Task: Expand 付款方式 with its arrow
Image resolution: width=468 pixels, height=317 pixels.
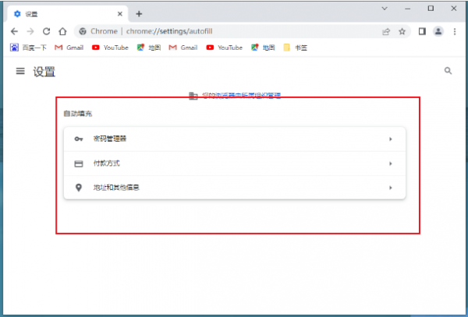Action: click(391, 164)
